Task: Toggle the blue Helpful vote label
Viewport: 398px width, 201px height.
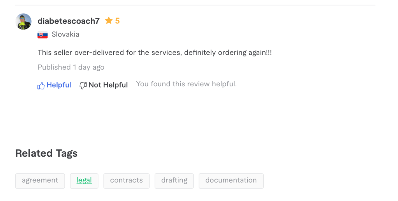Action: (x=59, y=85)
